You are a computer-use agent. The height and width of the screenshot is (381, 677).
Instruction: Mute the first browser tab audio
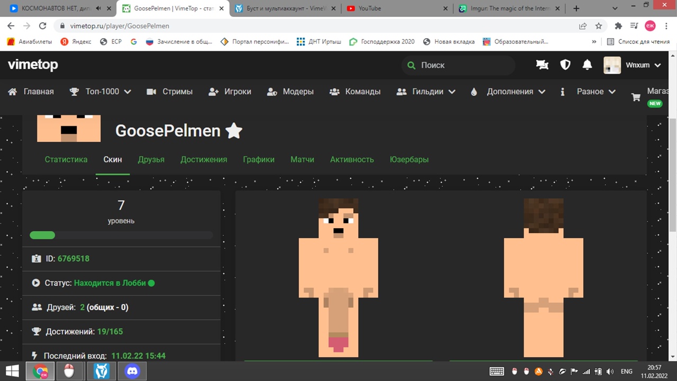pos(98,8)
